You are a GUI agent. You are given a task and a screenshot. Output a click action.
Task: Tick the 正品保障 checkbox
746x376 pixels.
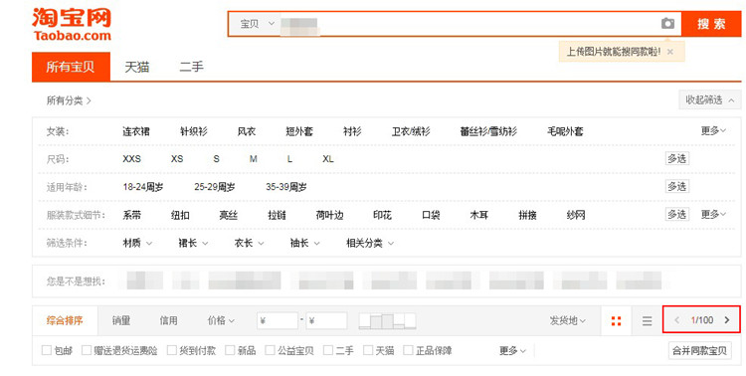click(x=408, y=350)
